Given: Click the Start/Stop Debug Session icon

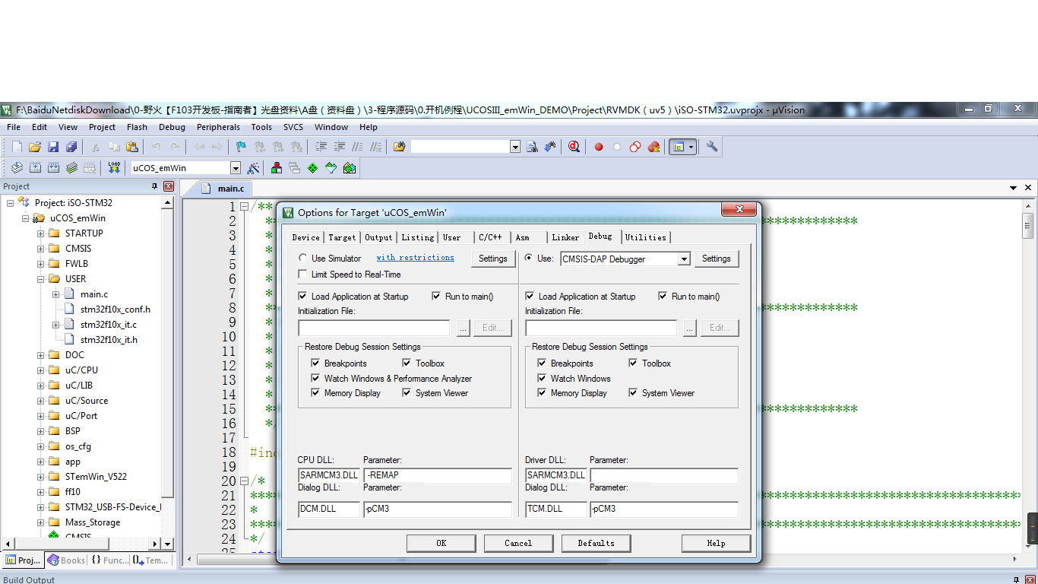Looking at the screenshot, I should click(574, 147).
